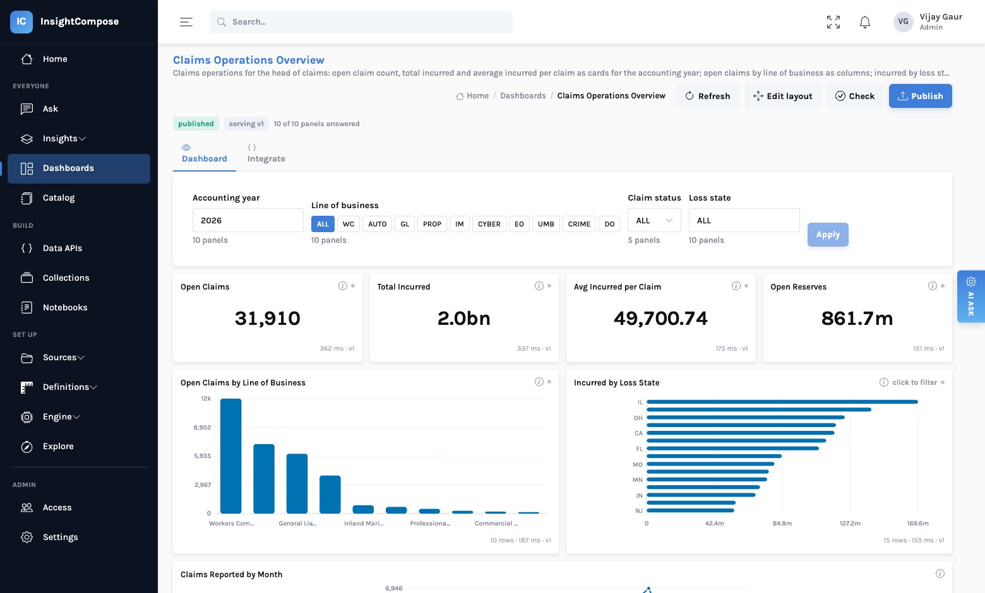Click the Catalog icon in sidebar
The width and height of the screenshot is (985, 593).
[x=27, y=197]
